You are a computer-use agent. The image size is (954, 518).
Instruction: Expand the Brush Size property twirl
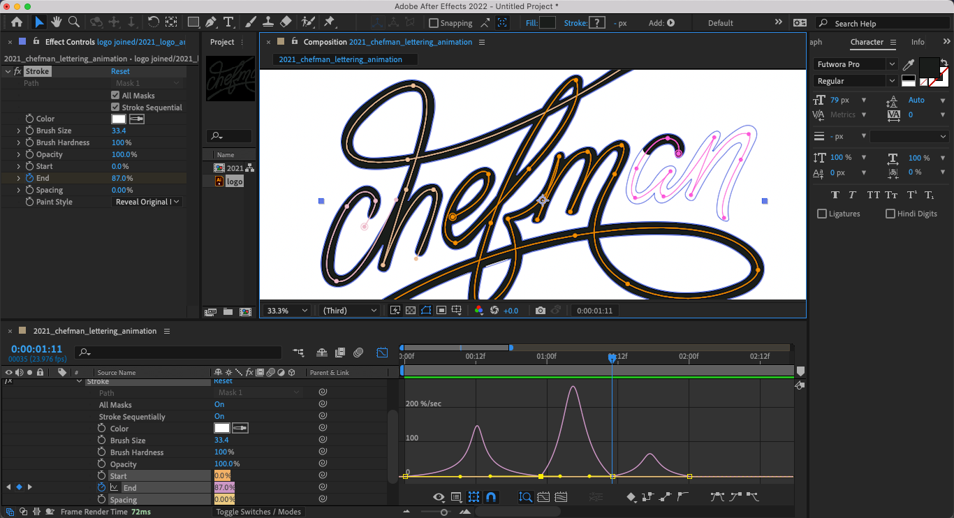coord(19,131)
